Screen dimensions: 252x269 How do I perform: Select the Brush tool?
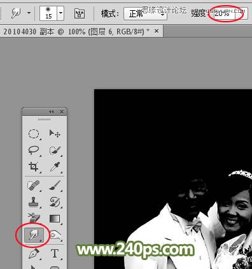tap(55, 185)
